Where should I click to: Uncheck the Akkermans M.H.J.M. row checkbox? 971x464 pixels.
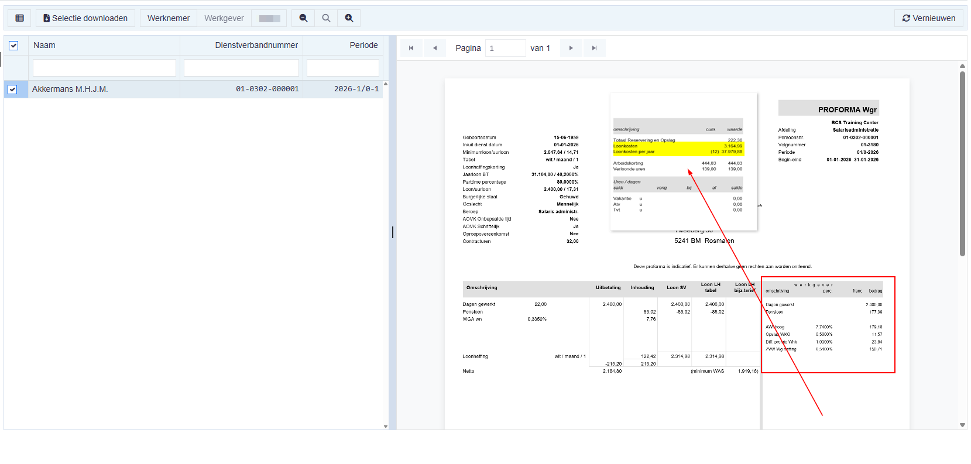pos(12,90)
